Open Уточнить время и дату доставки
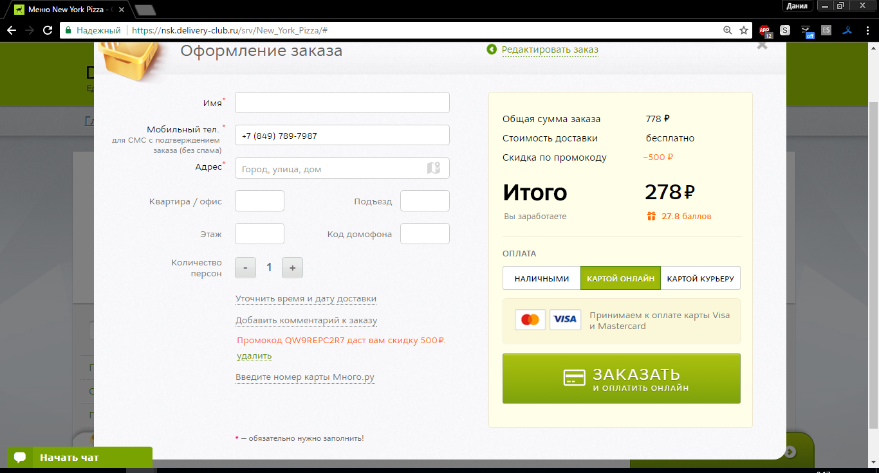This screenshot has width=879, height=473. 306,299
